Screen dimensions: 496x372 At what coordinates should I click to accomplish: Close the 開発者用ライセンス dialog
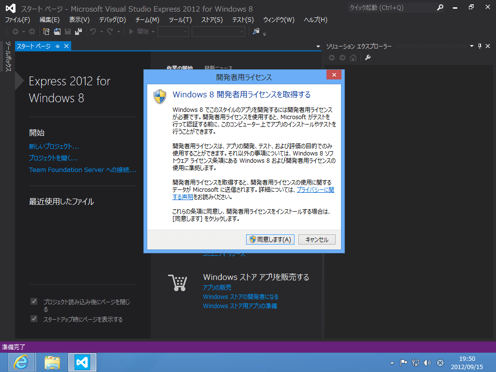pos(334,75)
